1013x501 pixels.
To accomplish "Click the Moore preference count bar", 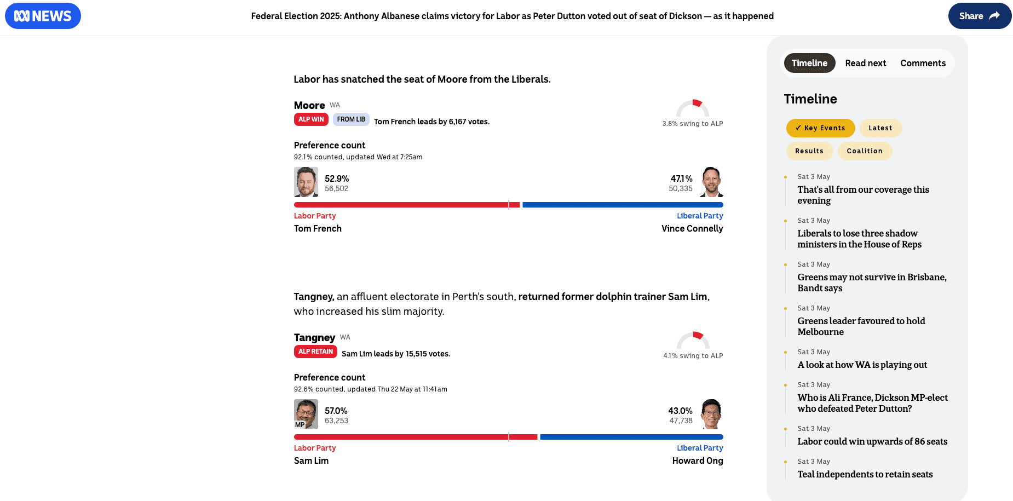I will coord(508,205).
